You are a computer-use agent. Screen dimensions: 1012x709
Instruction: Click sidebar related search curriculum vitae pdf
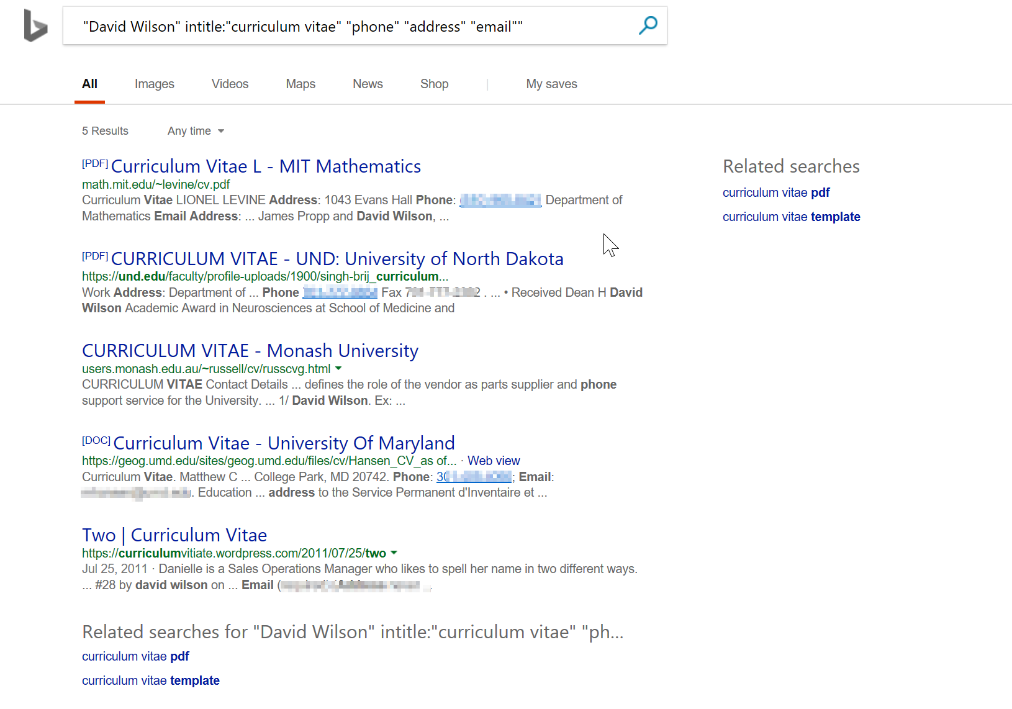(776, 192)
